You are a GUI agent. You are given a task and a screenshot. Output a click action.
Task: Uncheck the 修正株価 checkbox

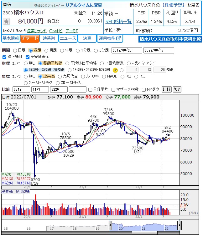tap(4, 57)
